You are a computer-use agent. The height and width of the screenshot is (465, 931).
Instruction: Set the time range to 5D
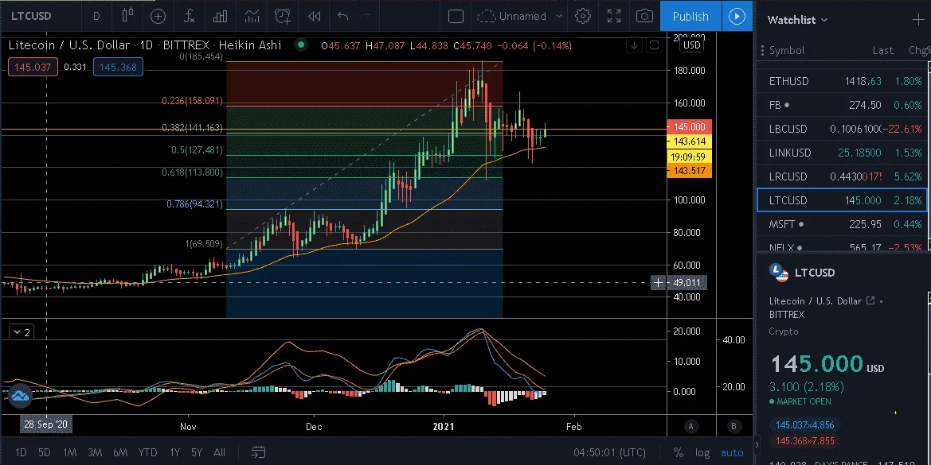[45, 452]
